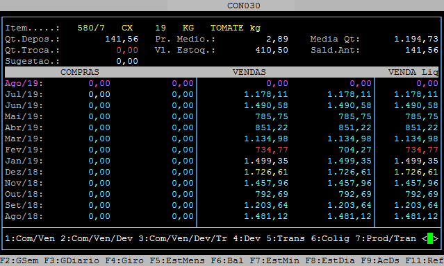
Task: Click F4:Giro shortcut
Action: click(x=124, y=260)
